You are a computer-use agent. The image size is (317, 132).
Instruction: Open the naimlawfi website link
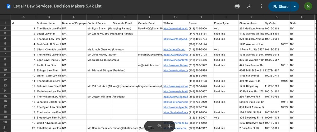[x=176, y=91]
